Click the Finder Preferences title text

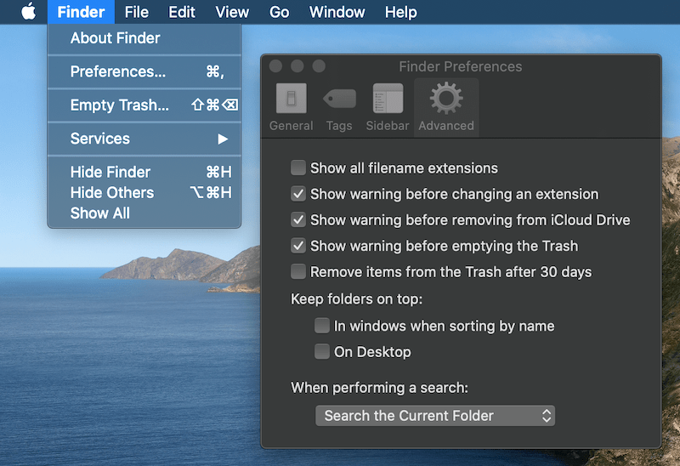coord(460,66)
